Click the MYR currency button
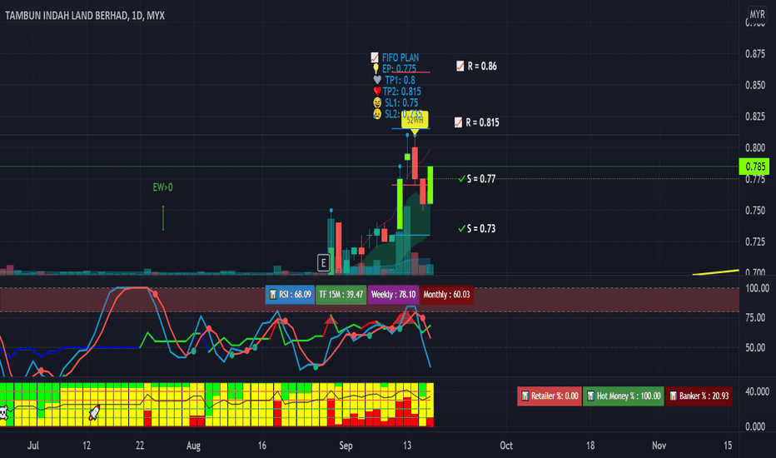The height and width of the screenshot is (458, 776). point(757,14)
